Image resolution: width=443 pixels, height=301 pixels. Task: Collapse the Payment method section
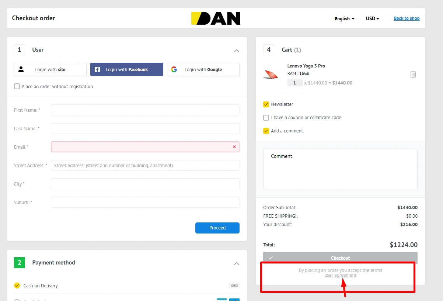tap(237, 263)
